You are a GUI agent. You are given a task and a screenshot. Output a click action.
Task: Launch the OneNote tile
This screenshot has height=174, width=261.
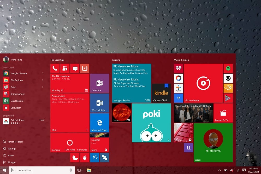(99, 83)
